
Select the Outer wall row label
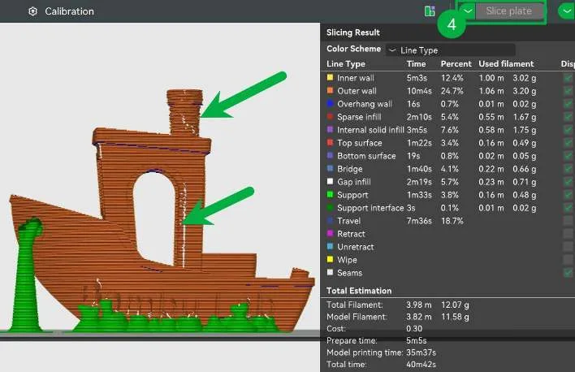coord(357,91)
